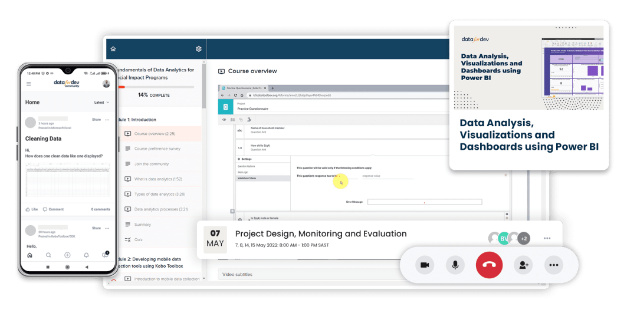Viewport: 637px width, 316px height.
Task: Open a new browser tab with the plus
Action: coord(273,88)
